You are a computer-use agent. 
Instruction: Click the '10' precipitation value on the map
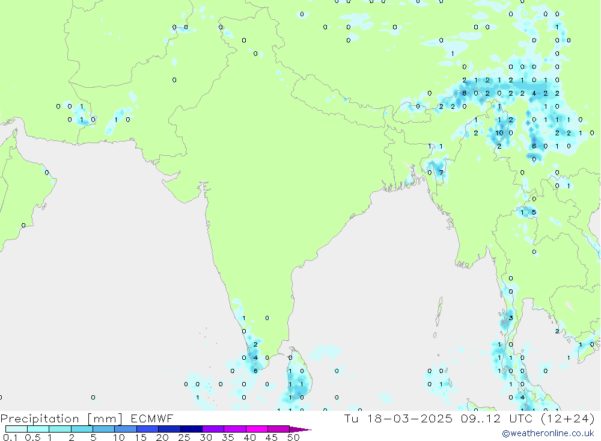[499, 133]
